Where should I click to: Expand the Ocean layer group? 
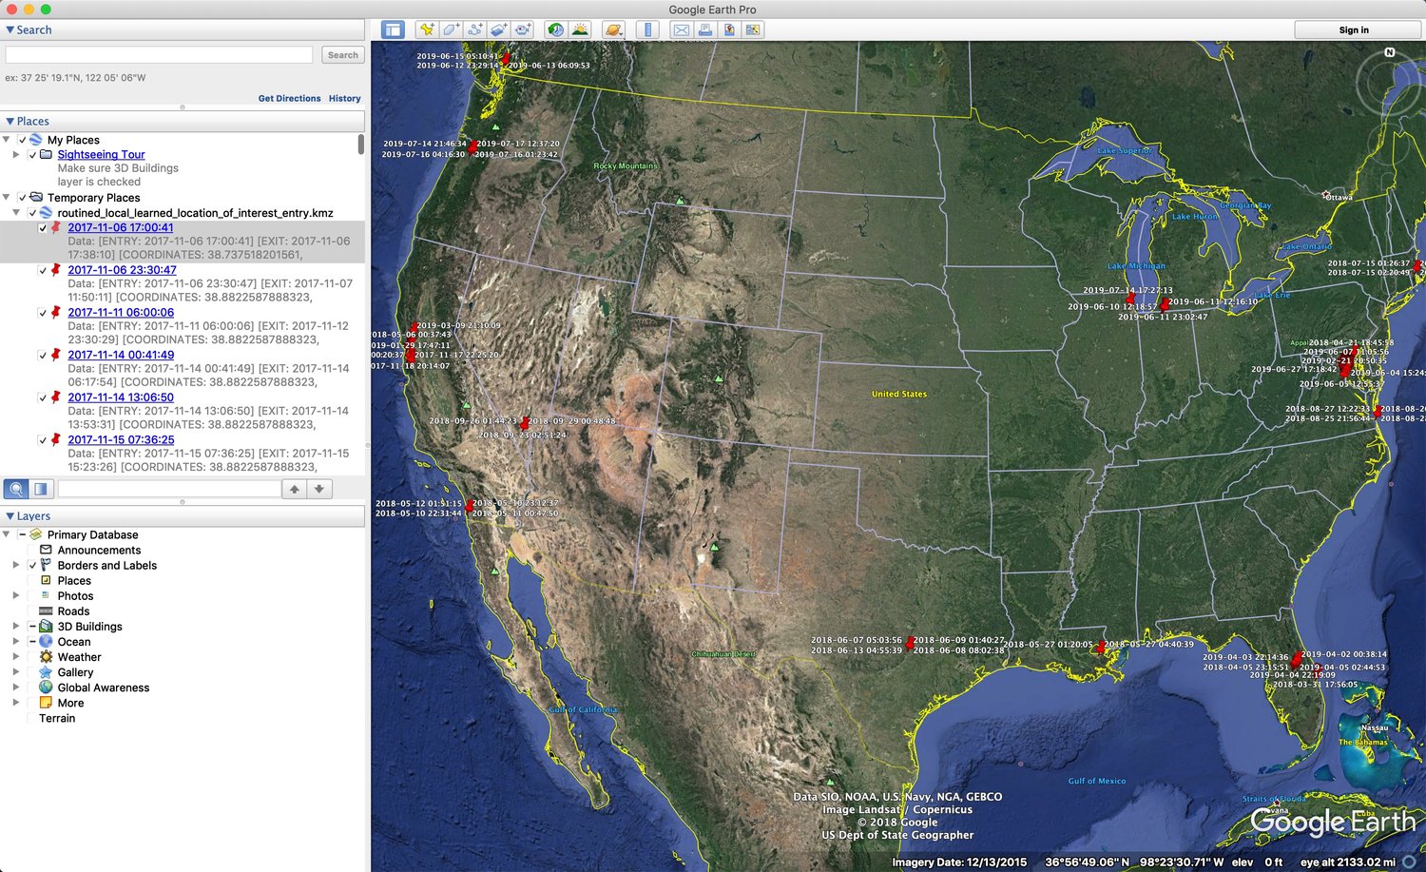pos(16,642)
